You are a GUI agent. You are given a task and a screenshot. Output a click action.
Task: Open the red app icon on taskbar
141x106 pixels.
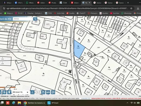pyautogui.click(x=8, y=103)
